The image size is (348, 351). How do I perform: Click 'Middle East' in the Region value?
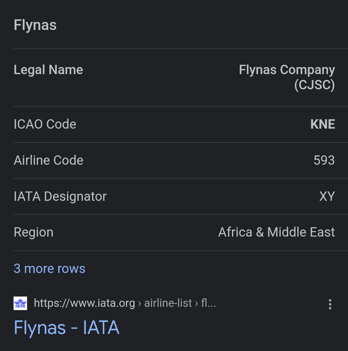click(x=301, y=232)
